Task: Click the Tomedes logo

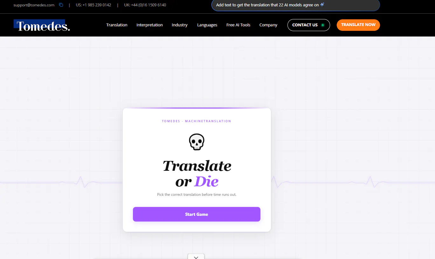Action: [x=42, y=26]
